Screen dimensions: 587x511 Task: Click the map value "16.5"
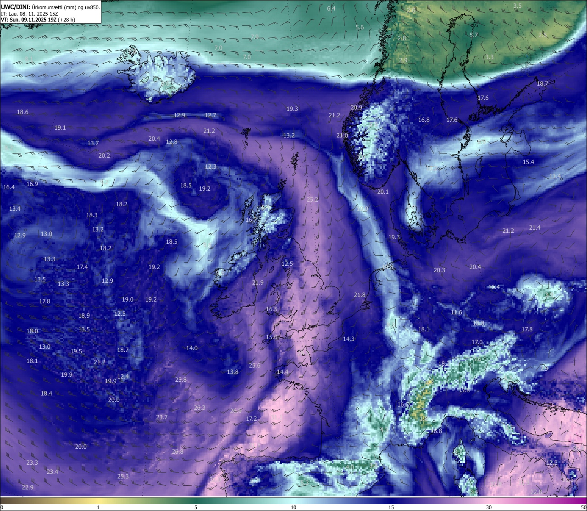pyautogui.click(x=271, y=309)
